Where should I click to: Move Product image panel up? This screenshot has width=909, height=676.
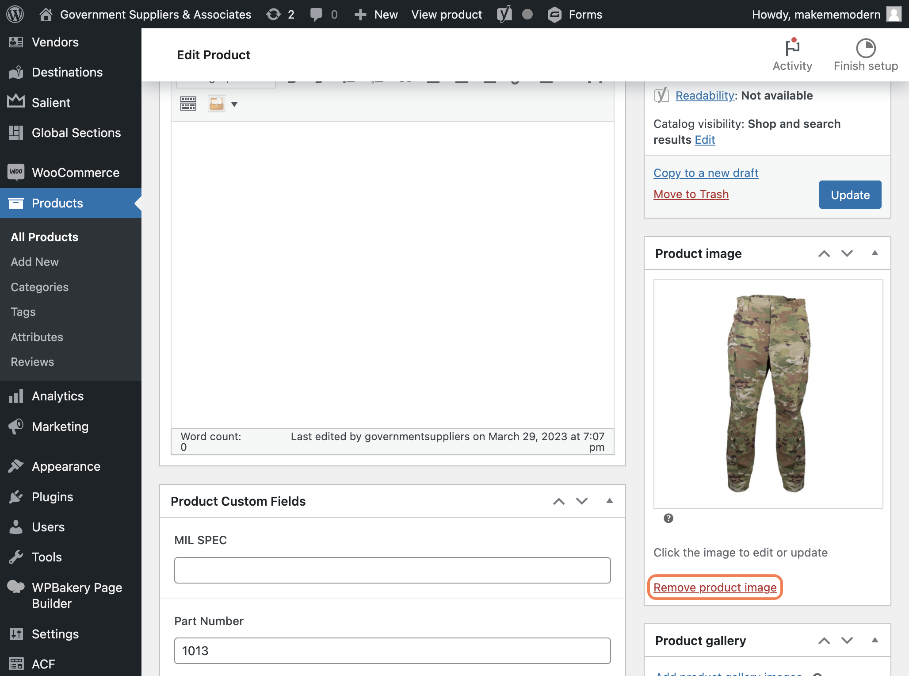pyautogui.click(x=824, y=253)
